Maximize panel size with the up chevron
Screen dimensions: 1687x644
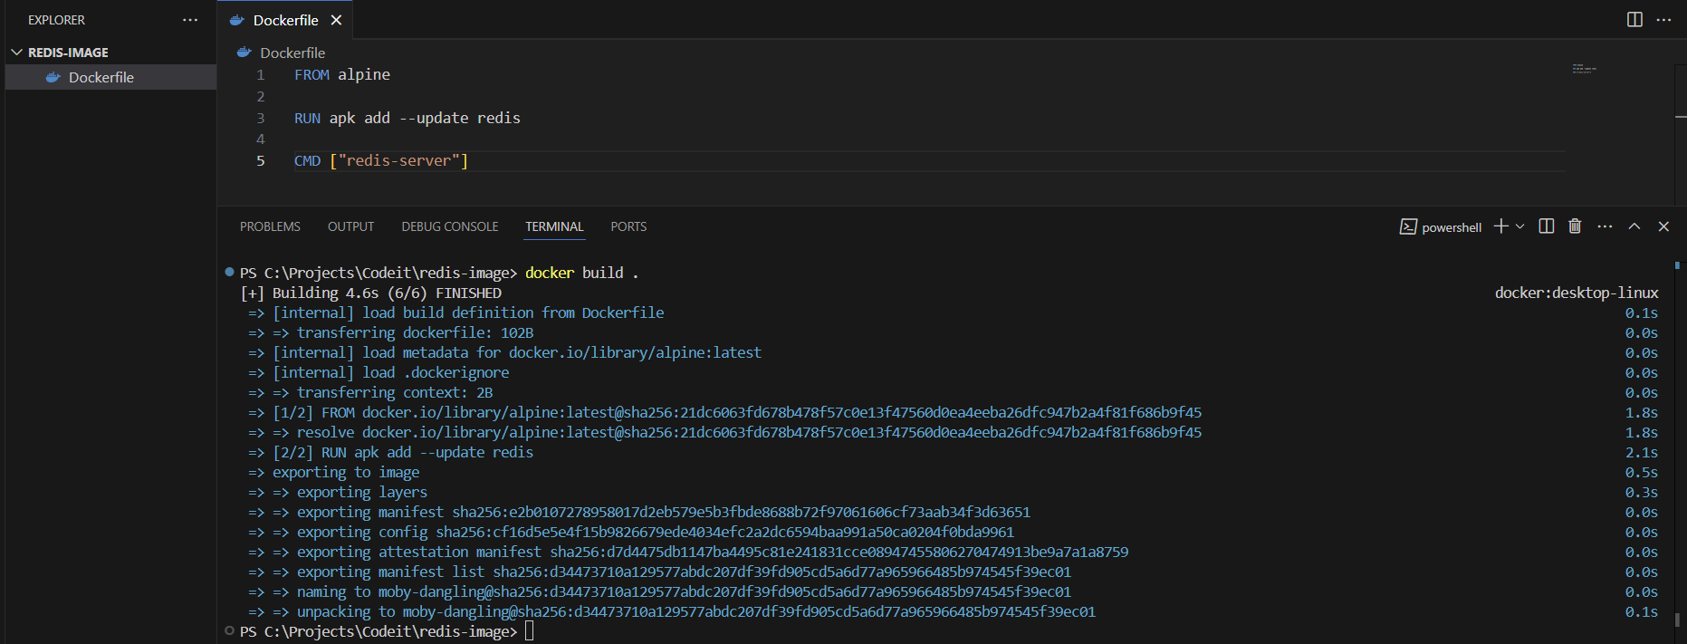[x=1634, y=226]
